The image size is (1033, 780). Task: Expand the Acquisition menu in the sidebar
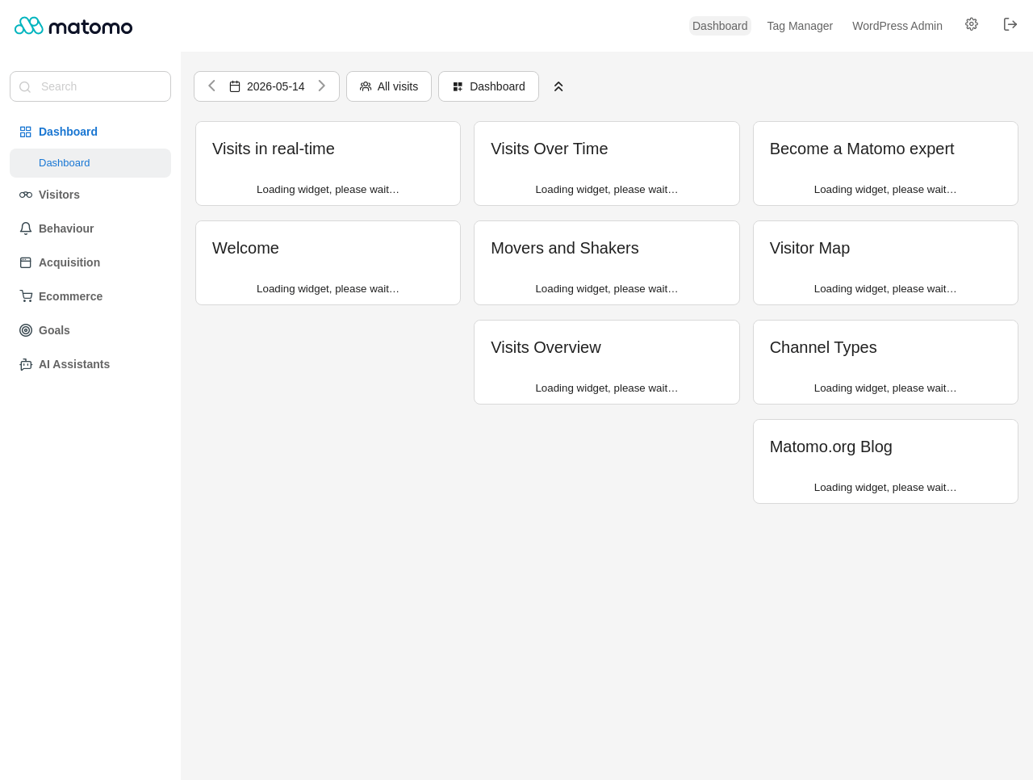tap(69, 262)
